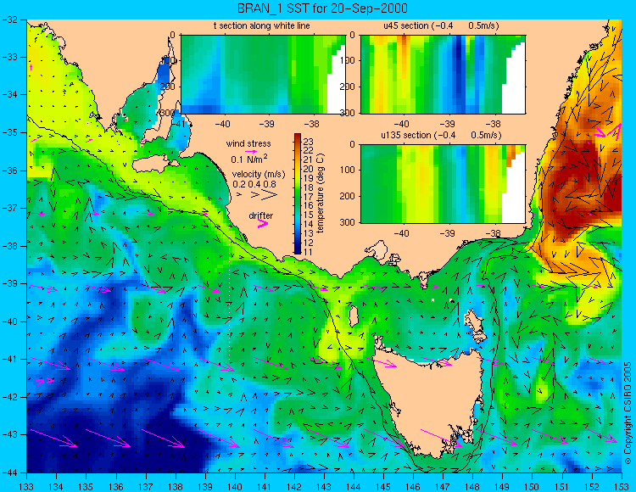Click the '17' tick on the color bar
Screen dimensions: 636x492
pos(309,197)
